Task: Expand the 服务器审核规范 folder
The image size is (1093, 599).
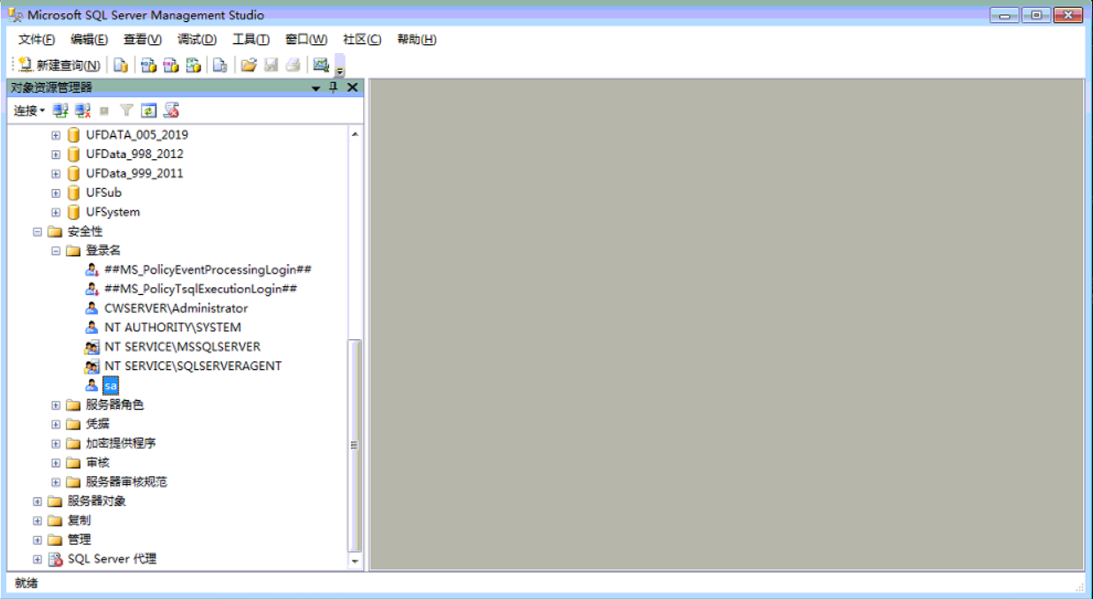Action: click(56, 482)
